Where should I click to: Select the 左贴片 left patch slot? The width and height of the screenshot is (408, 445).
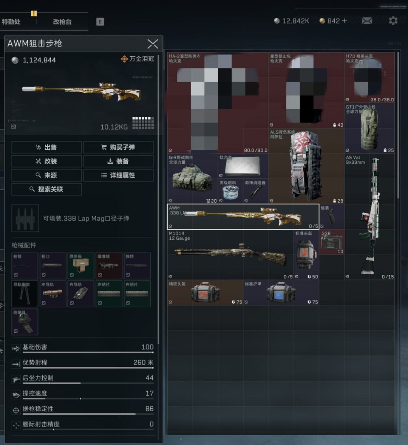coord(109,294)
